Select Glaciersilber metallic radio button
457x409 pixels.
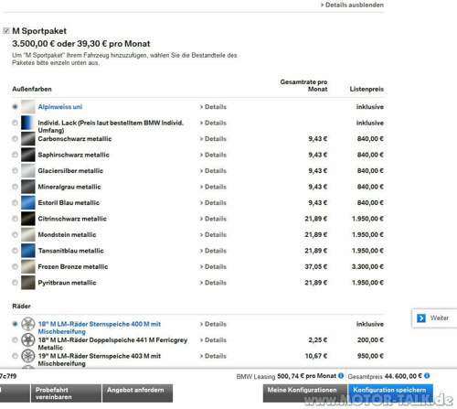pyautogui.click(x=15, y=170)
